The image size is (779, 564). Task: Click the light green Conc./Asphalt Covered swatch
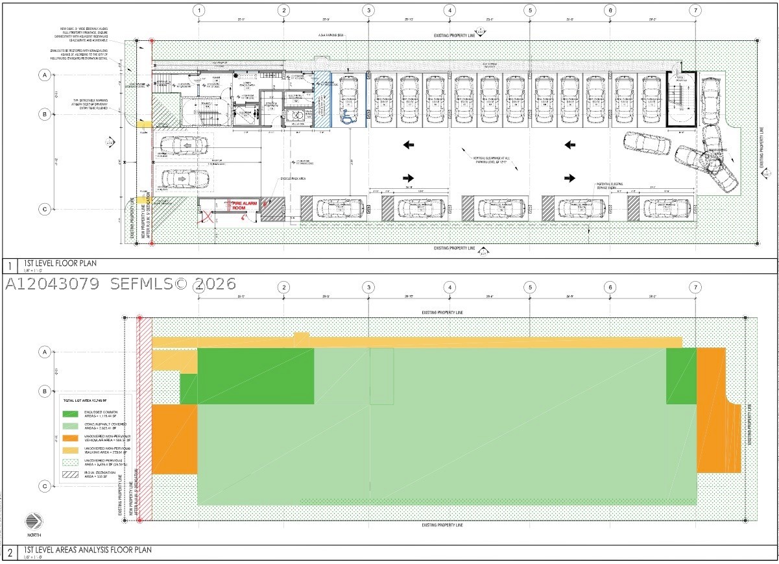tap(70, 426)
